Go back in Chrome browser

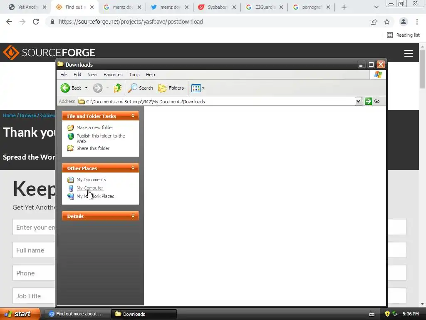(x=9, y=22)
